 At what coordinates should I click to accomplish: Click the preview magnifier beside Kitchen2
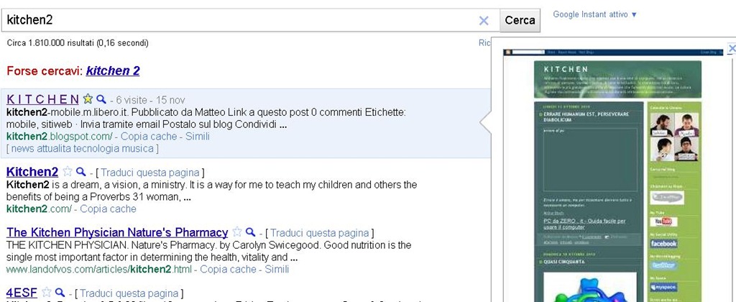coord(81,171)
